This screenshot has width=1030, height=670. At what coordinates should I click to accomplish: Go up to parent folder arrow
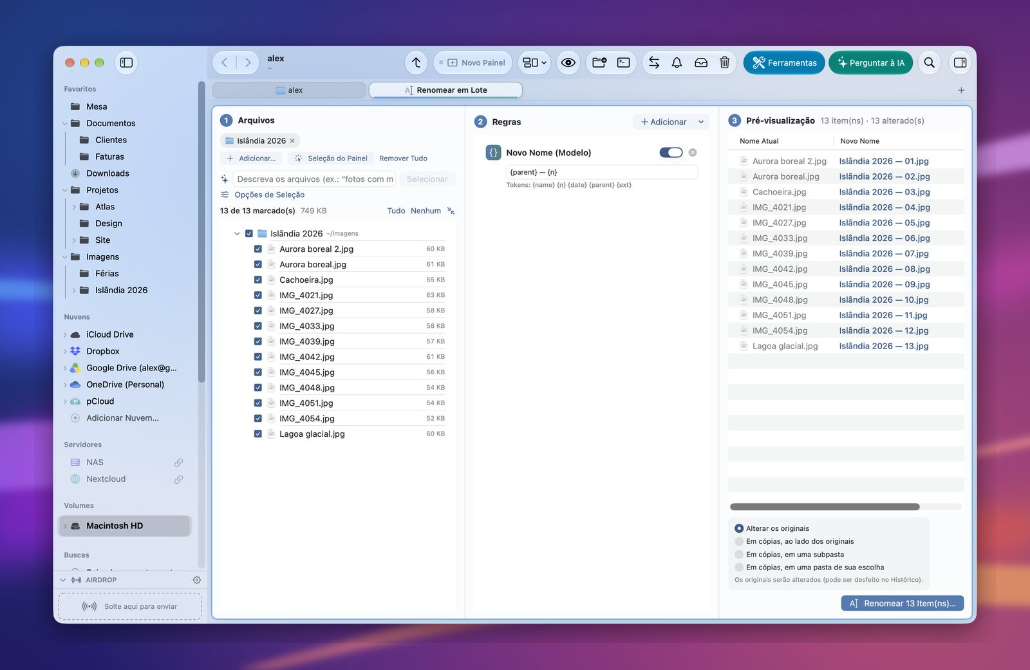417,62
